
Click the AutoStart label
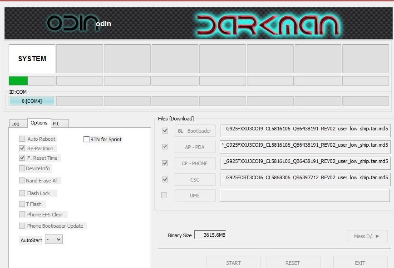point(31,240)
